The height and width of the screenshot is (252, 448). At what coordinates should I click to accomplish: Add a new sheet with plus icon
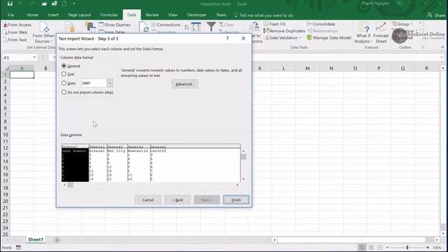click(x=57, y=240)
